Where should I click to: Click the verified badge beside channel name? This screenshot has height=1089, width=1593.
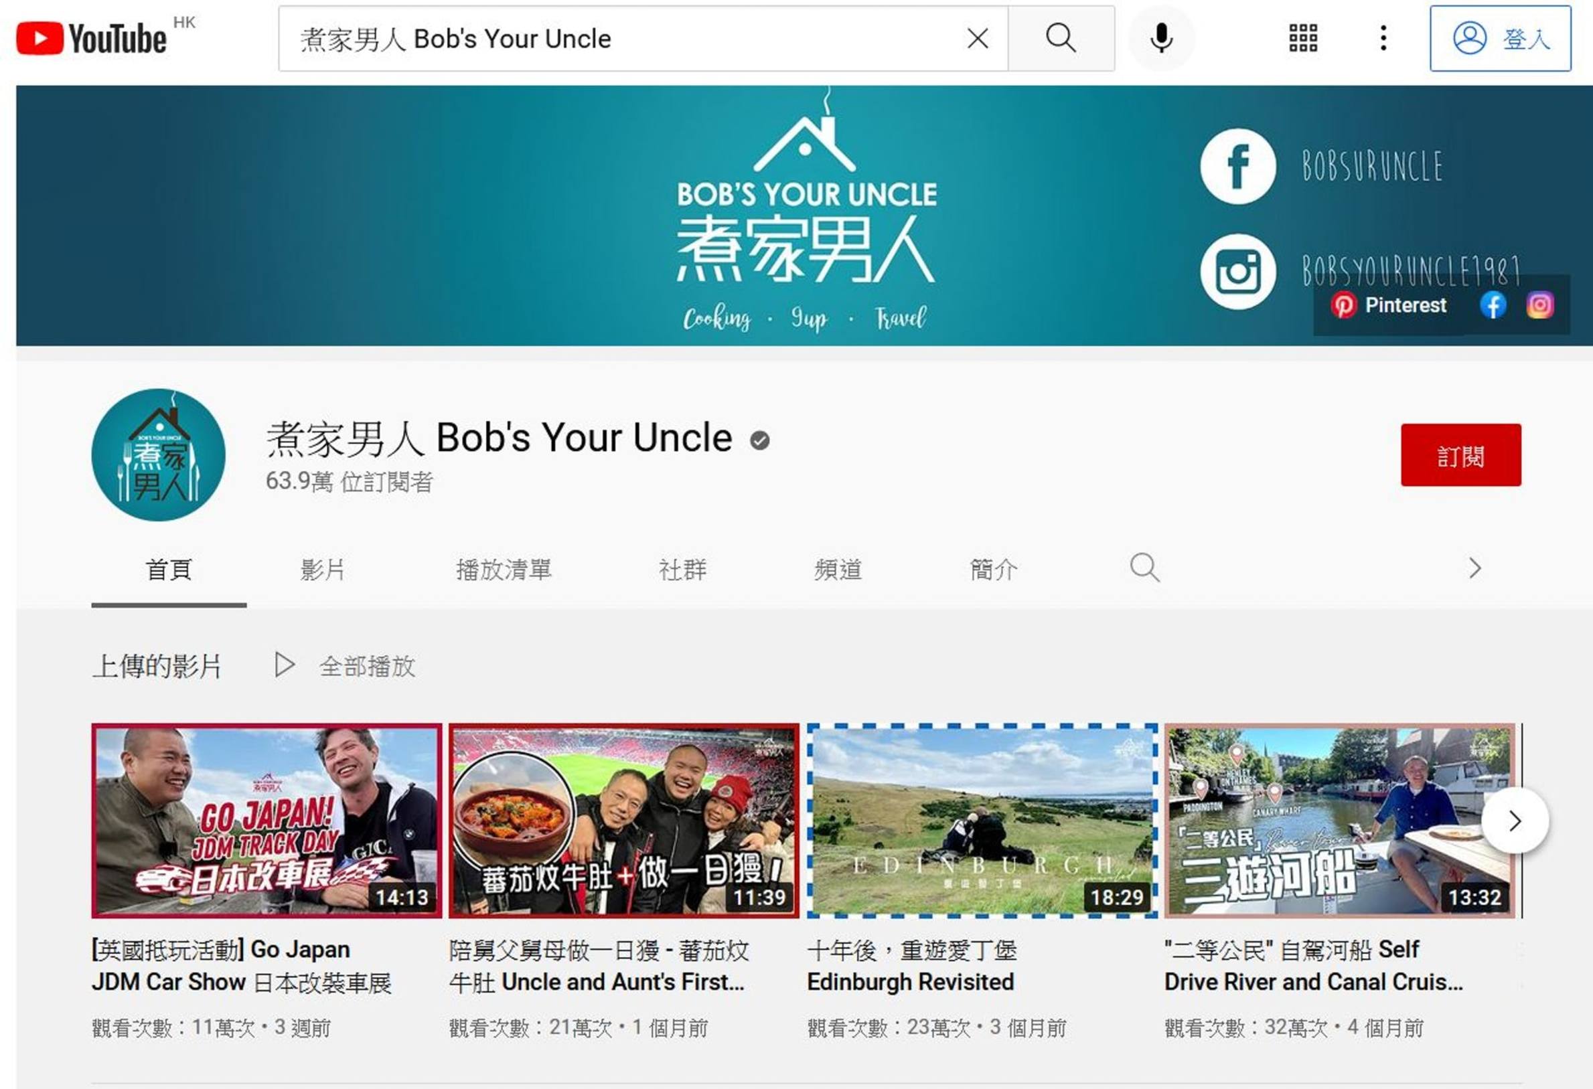[759, 440]
